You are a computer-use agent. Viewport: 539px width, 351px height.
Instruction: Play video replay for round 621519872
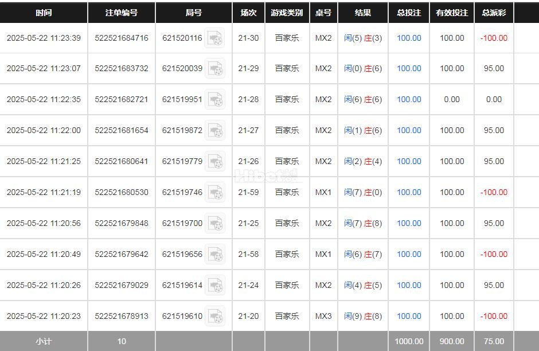215,131
